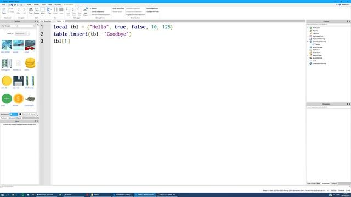Click the Step Into debugger icon
Image resolution: width=351 pixels, height=197 pixels.
pos(68,11)
